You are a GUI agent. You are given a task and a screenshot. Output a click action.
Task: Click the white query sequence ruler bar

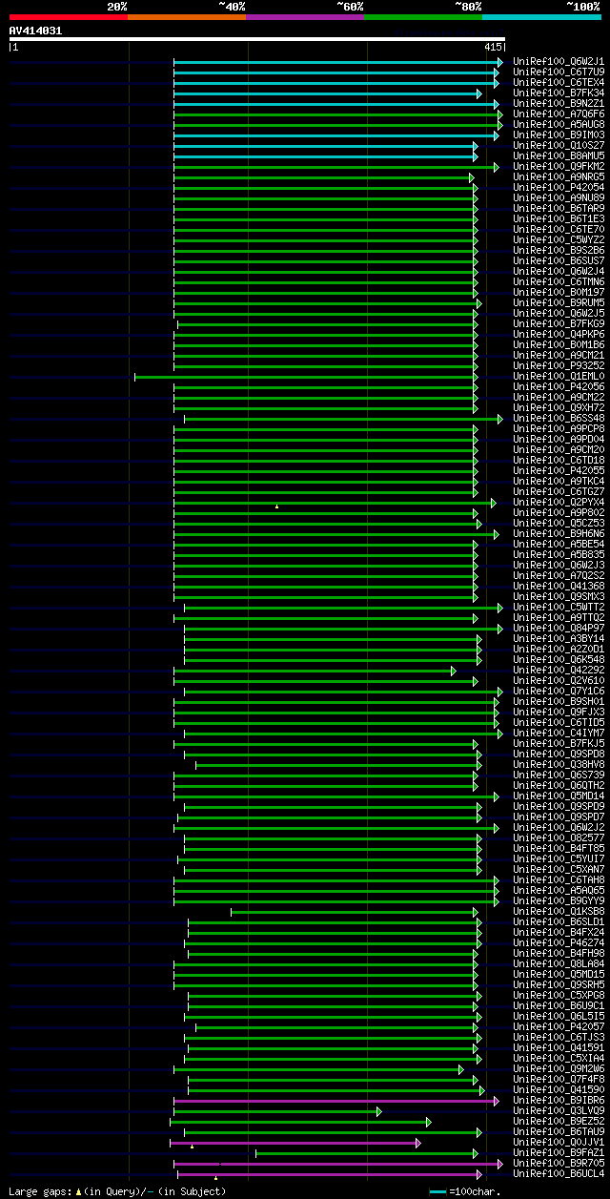257,39
